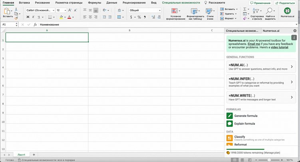This screenshot has width=300, height=162.
Task: Toggle underline Ч formatting
Action: click(x=39, y=17)
